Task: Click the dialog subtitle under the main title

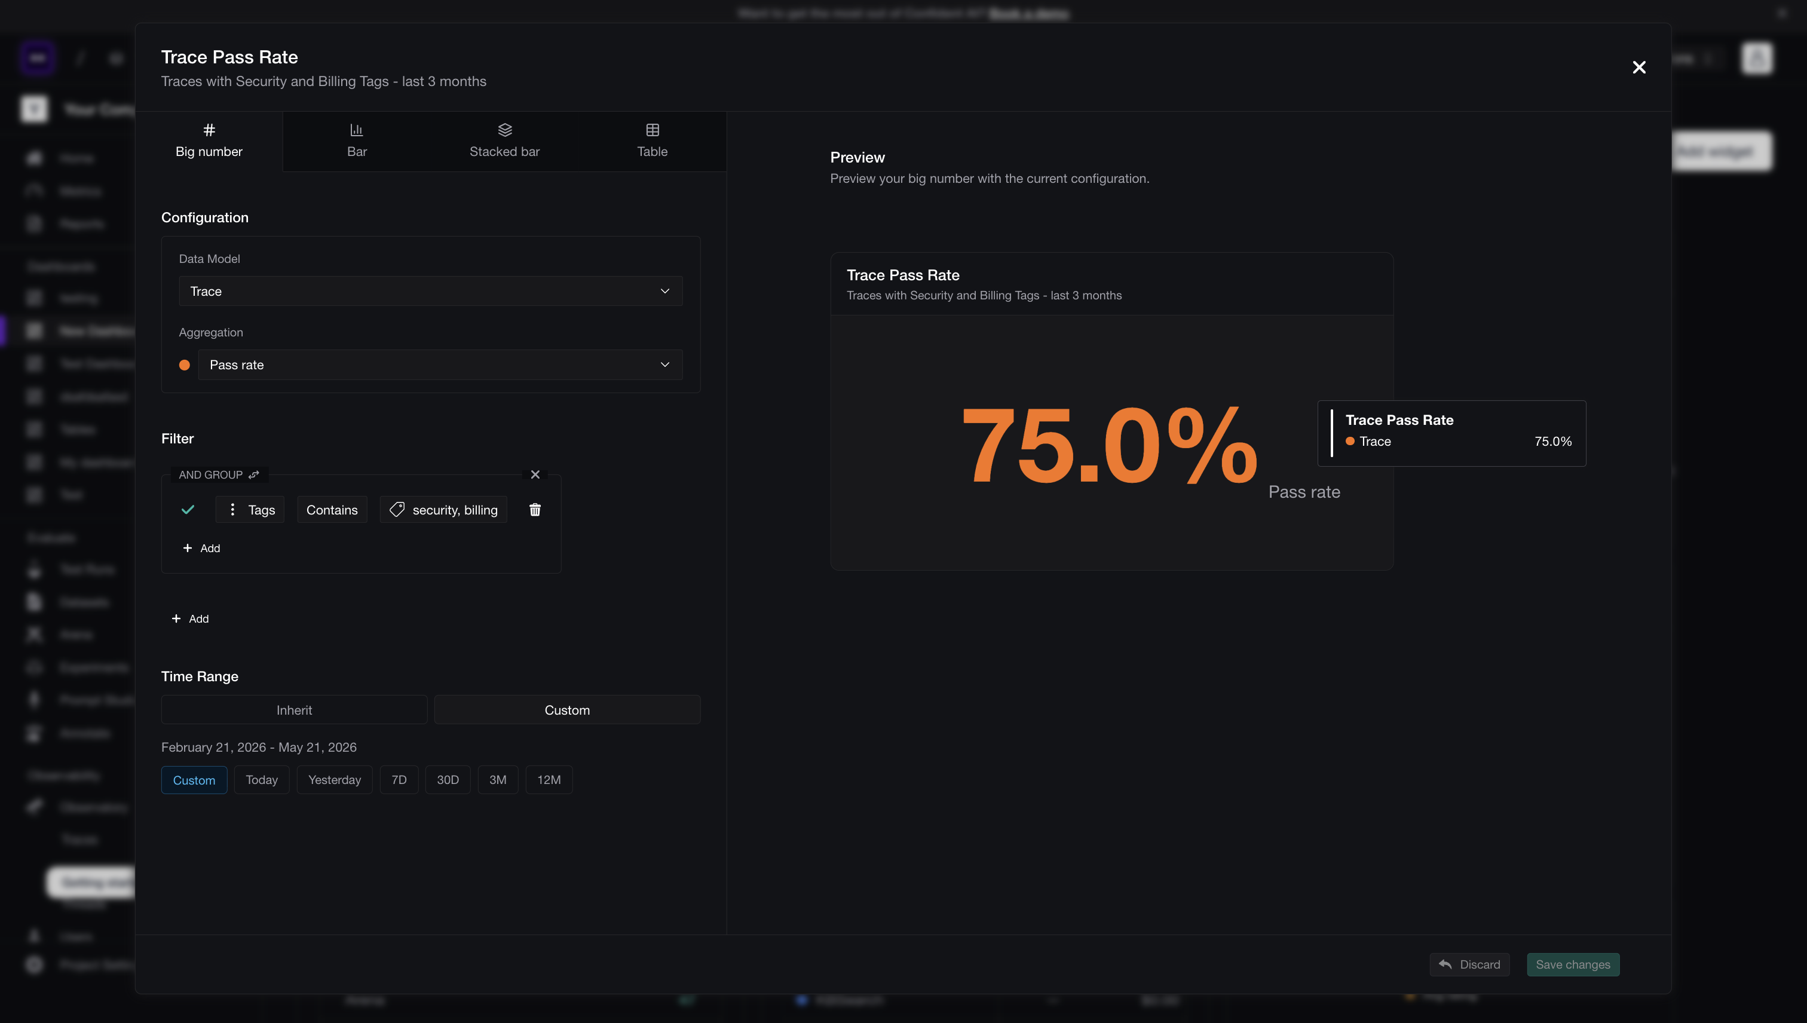Action: (324, 81)
